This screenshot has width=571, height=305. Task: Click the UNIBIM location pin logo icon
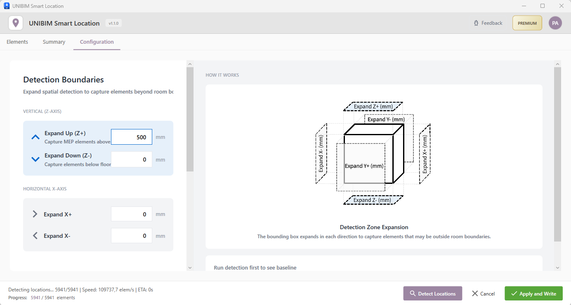tap(16, 23)
